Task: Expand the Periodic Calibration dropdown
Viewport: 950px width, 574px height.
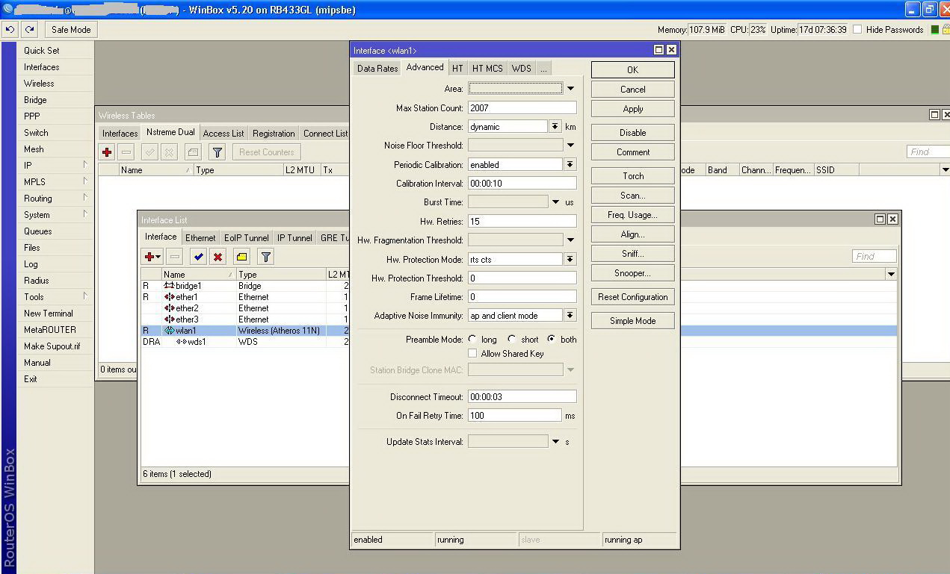Action: pos(570,164)
